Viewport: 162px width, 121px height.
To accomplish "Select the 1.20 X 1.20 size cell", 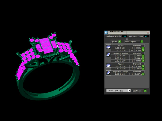I will point(120,48).
